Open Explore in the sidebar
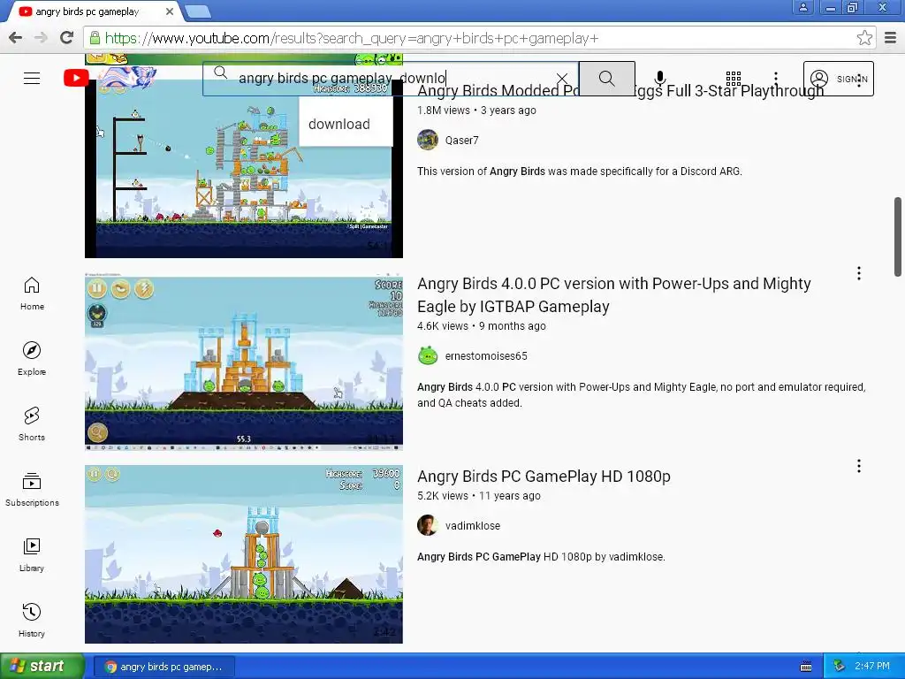 [32, 359]
